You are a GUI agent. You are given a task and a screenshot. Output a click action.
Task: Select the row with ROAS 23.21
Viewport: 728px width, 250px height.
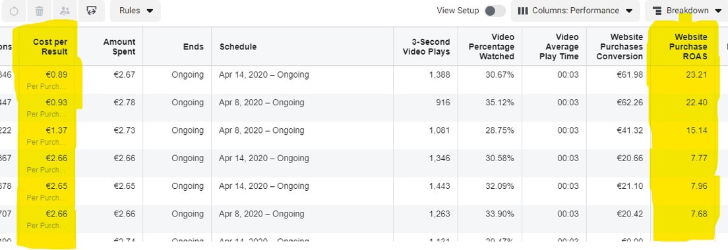coord(364,80)
